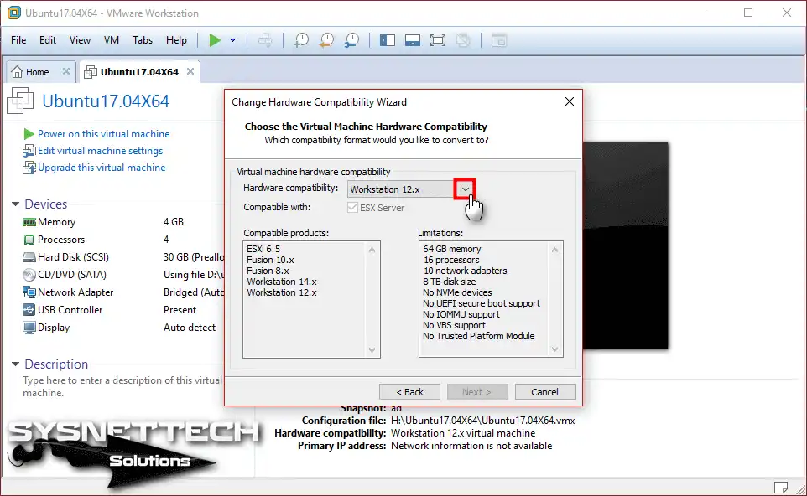Click the Processors device icon
This screenshot has height=496, width=807.
click(x=29, y=240)
